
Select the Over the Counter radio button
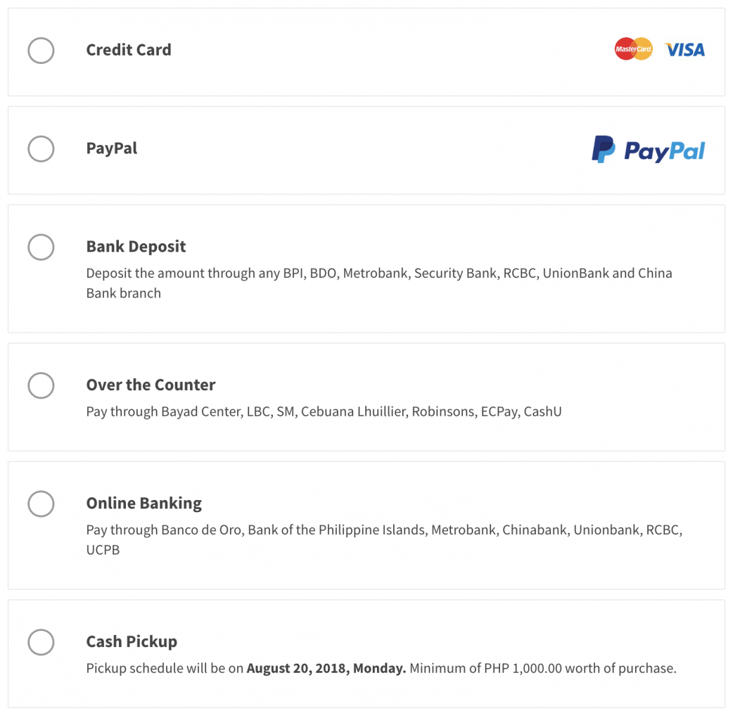(41, 385)
